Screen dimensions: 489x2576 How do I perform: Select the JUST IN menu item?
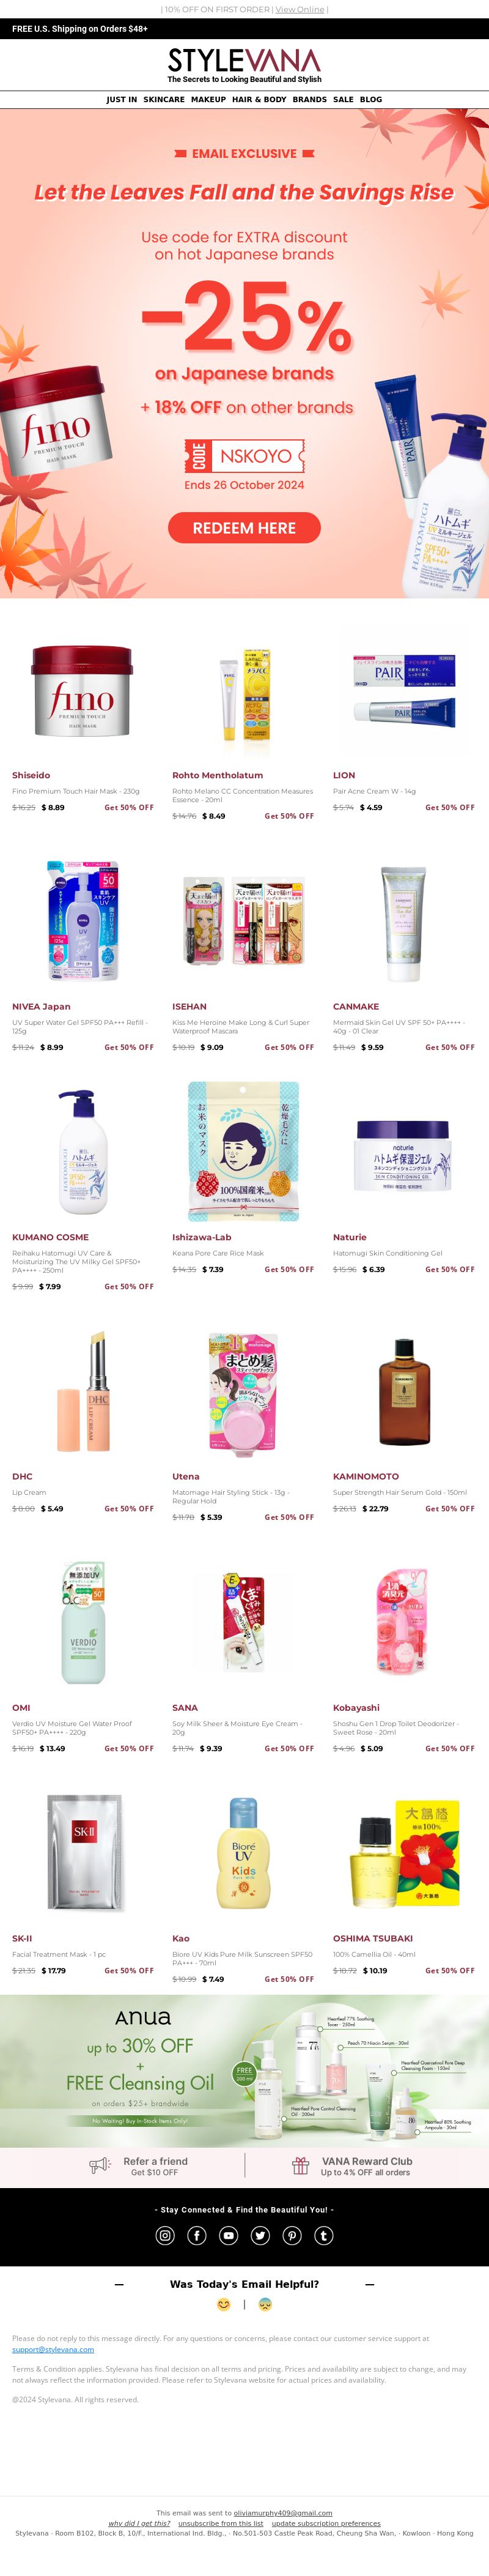tap(122, 100)
